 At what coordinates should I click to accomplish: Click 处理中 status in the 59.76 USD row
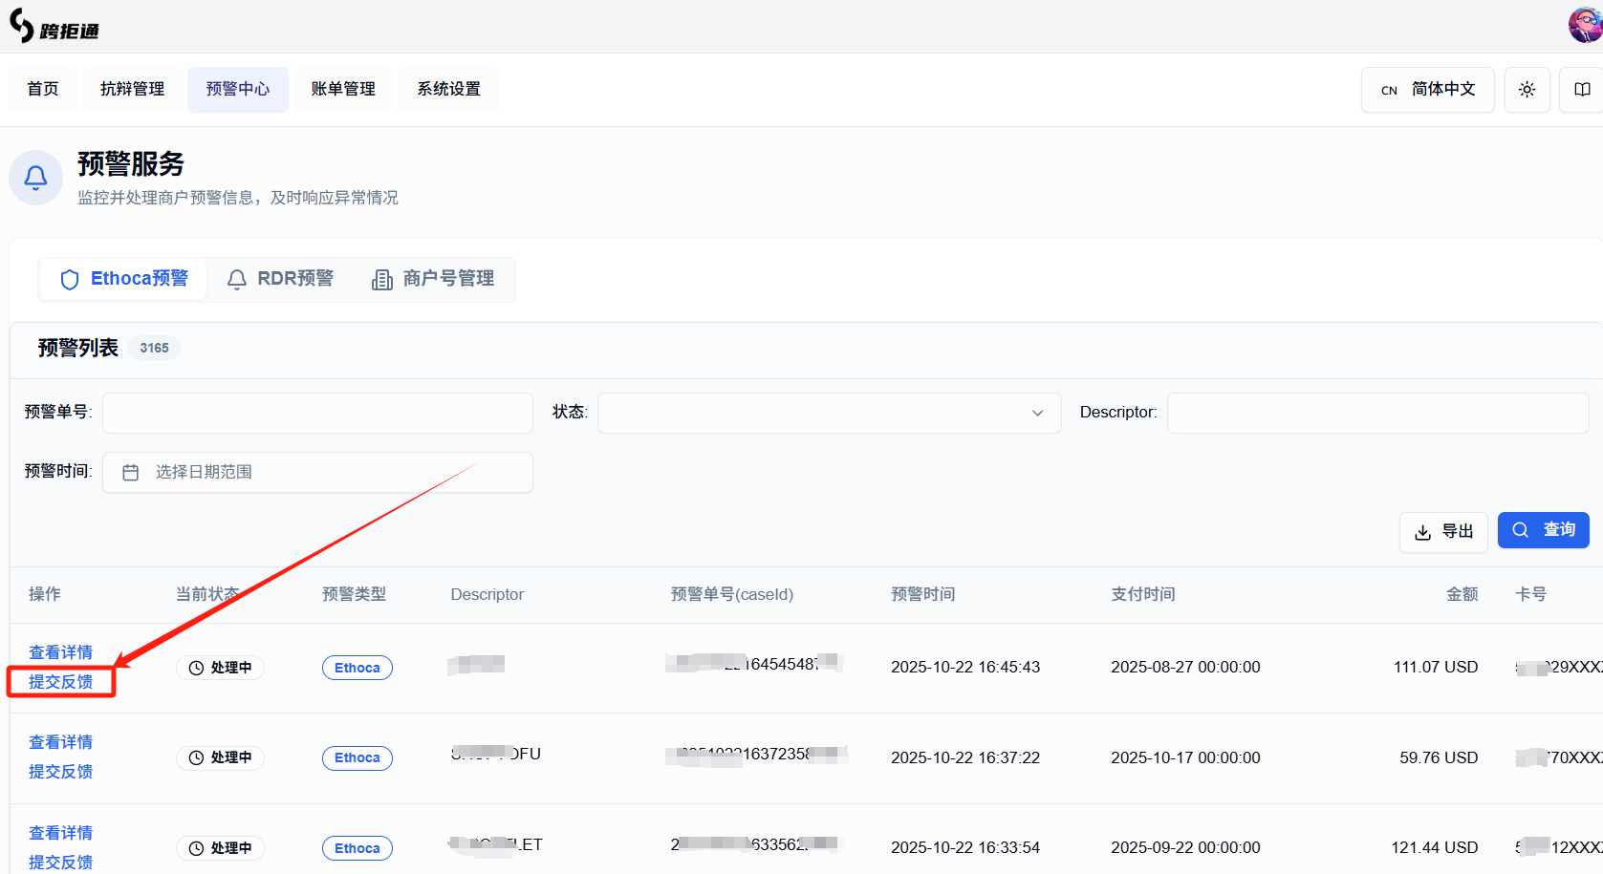click(x=220, y=757)
